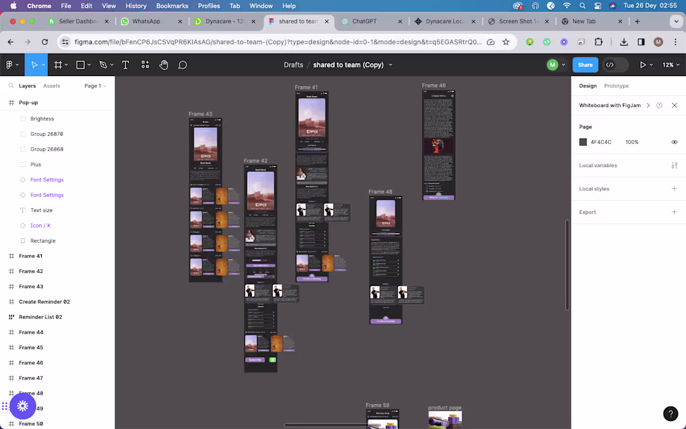Click the Chrome address bar URL
This screenshot has width=686, height=429.
click(x=278, y=42)
